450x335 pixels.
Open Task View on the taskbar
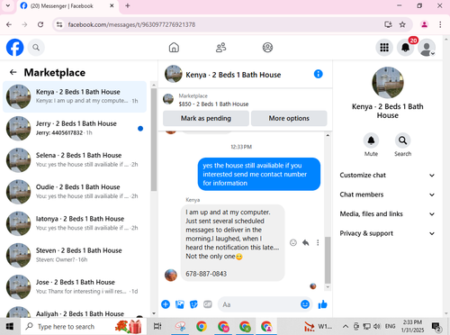157,326
